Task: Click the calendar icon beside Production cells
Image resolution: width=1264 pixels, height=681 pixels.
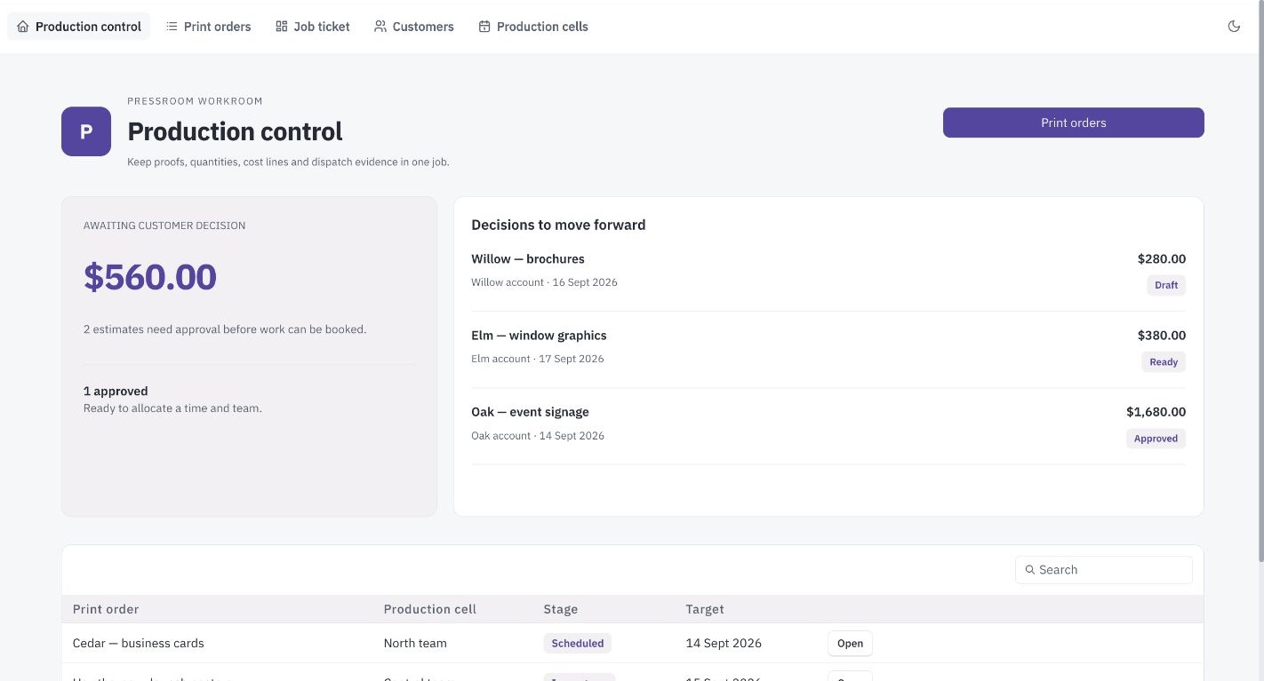Action: click(x=484, y=27)
